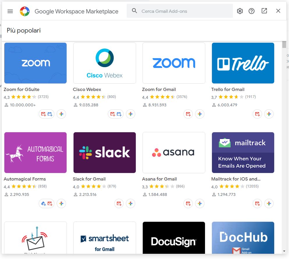The height and width of the screenshot is (259, 289).
Task: Click Zoom for GSuite Gmail and Calendar badge
Action: [47, 114]
